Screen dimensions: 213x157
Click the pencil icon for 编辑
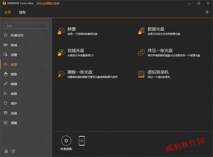click(x=5, y=84)
